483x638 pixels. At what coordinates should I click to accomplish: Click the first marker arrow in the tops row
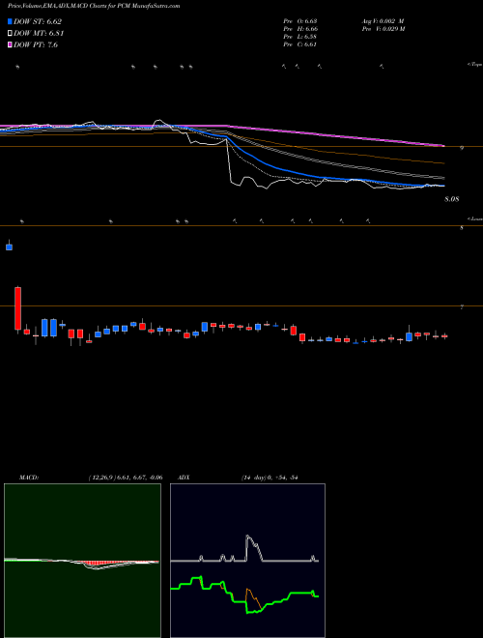pyautogui.click(x=17, y=67)
